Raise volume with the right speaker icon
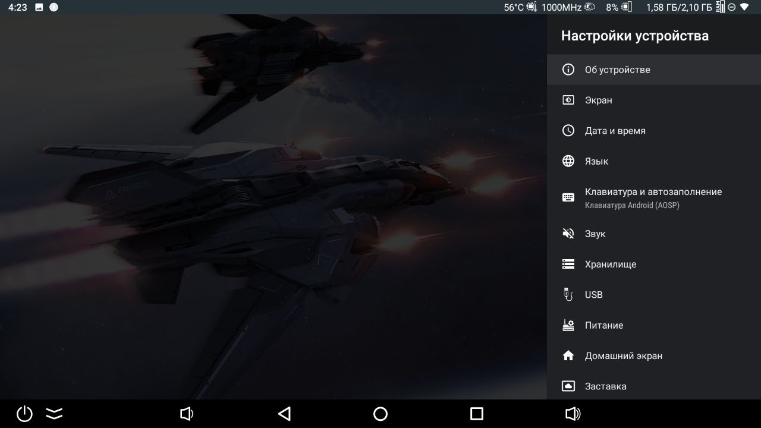 tap(573, 414)
